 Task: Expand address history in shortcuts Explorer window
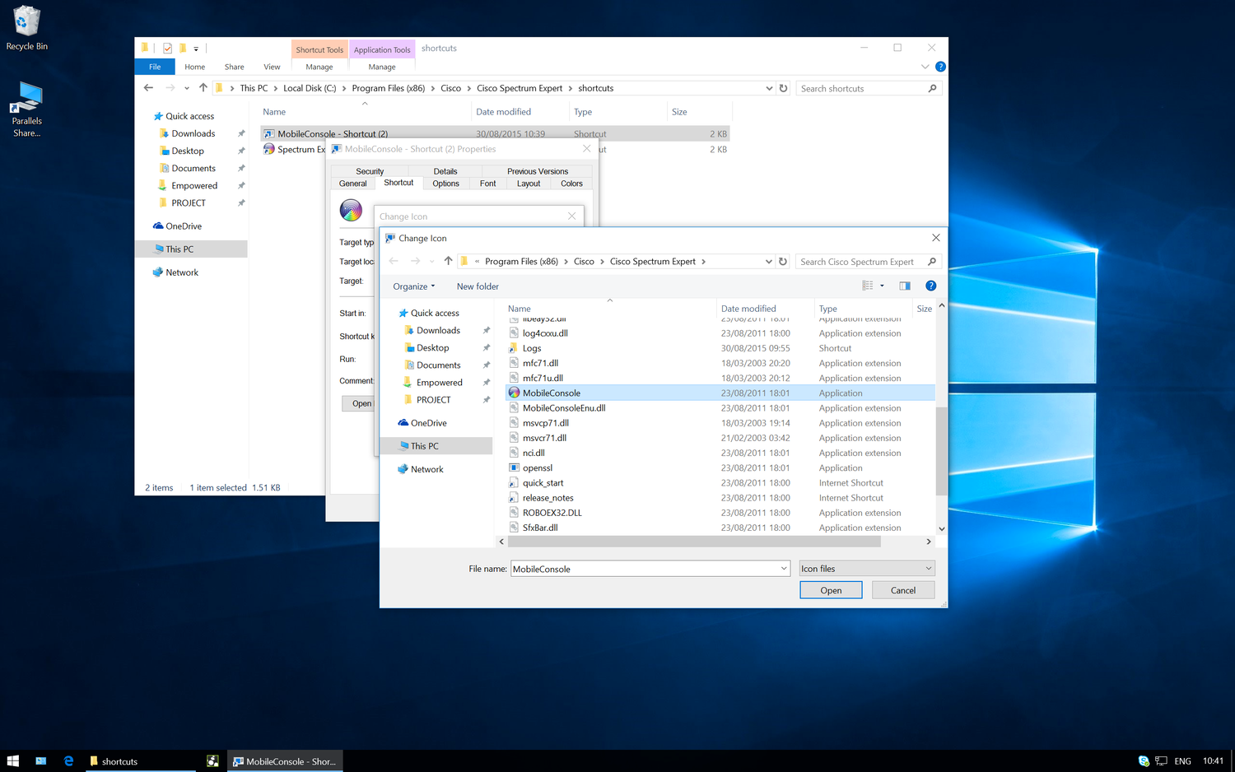coord(769,88)
